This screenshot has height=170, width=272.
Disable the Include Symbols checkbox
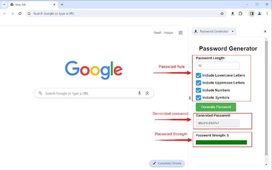[198, 98]
